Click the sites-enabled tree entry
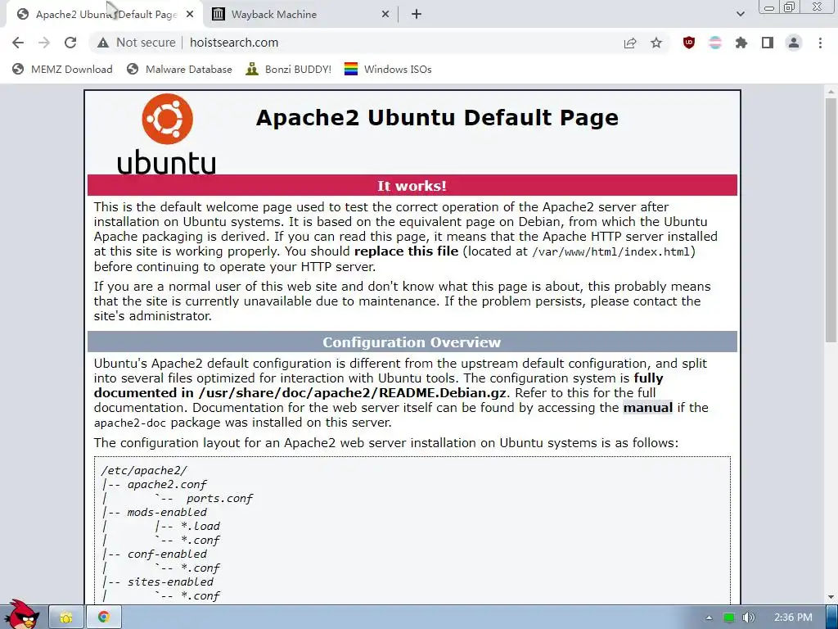 coord(170,582)
